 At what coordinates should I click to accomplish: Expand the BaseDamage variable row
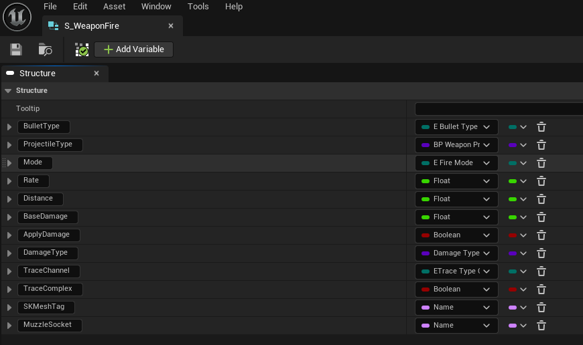9,217
